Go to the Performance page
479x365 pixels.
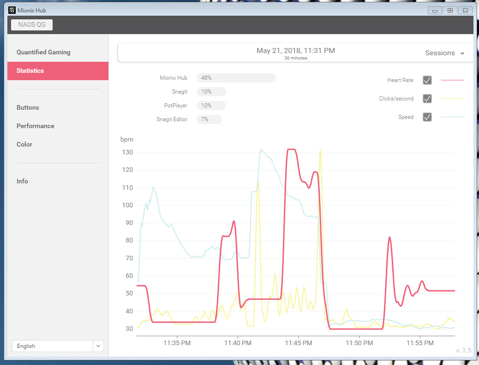(36, 126)
